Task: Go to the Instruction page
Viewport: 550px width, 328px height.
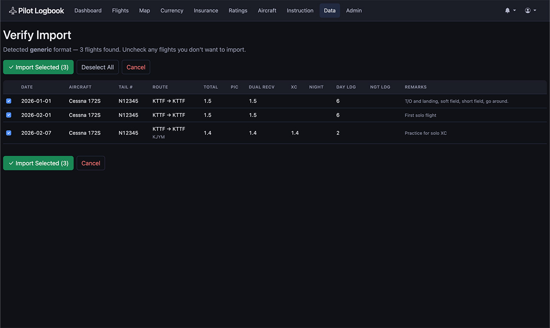Action: (x=300, y=11)
